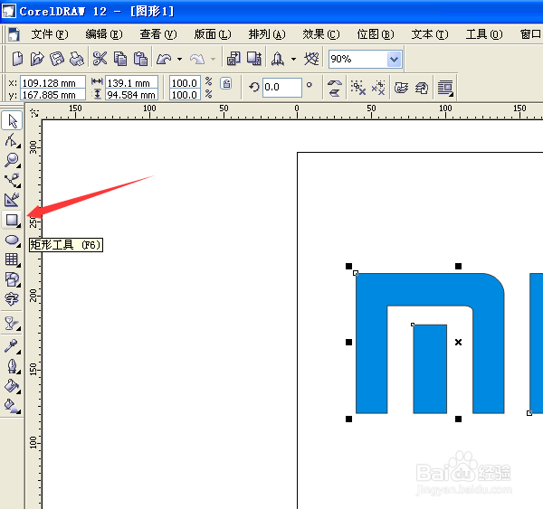This screenshot has height=509, width=543.
Task: Select the Ellipse tool
Action: tap(13, 240)
